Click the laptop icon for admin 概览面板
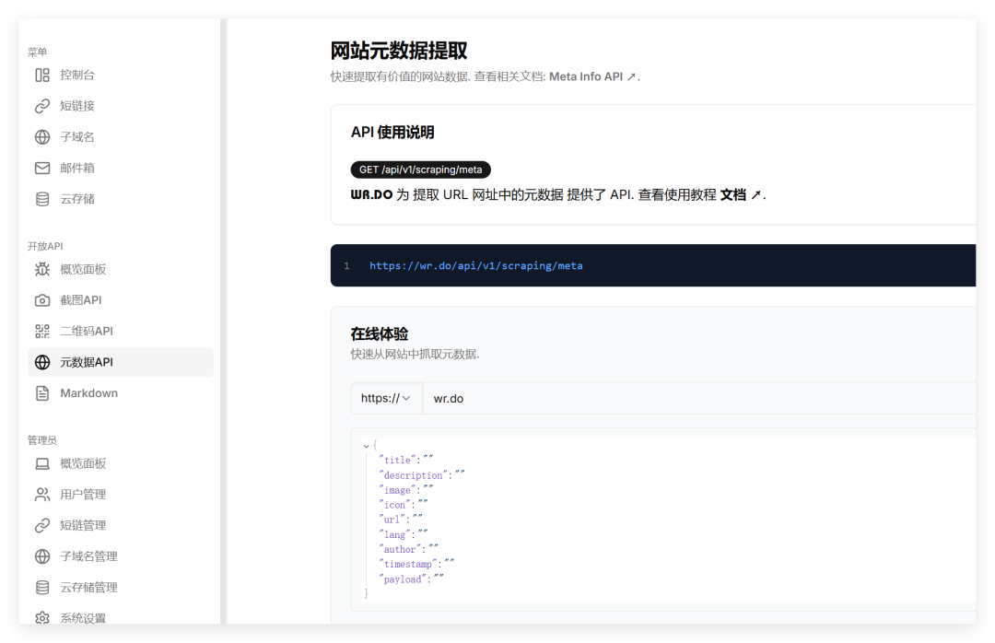 (42, 463)
